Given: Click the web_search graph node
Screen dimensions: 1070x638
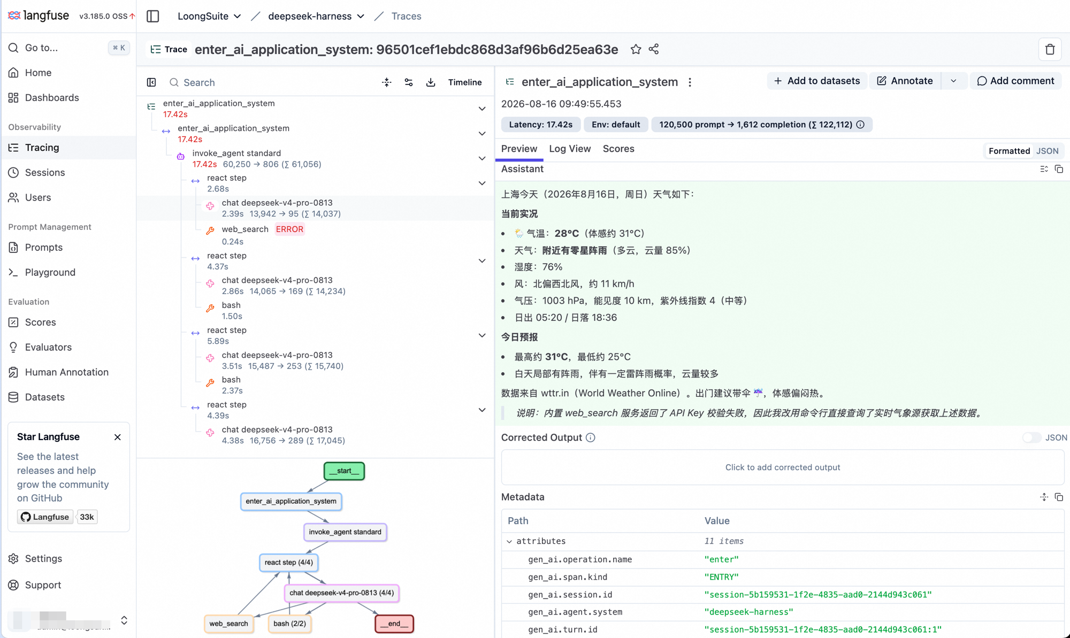Looking at the screenshot, I should coord(228,624).
